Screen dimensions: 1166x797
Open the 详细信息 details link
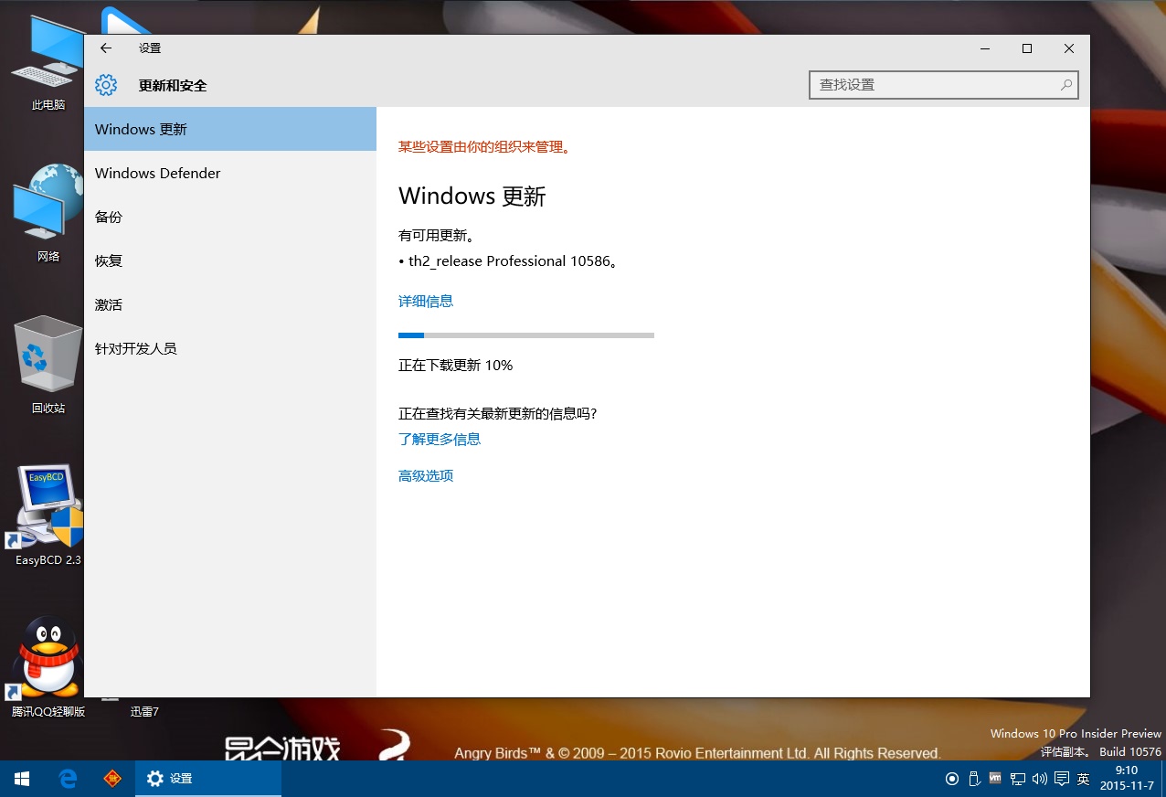pyautogui.click(x=426, y=301)
